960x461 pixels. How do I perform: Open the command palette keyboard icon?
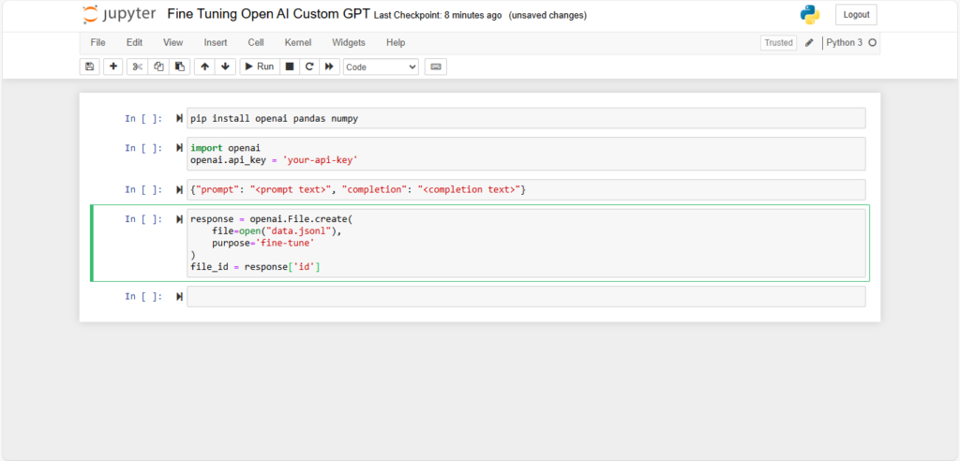[436, 67]
